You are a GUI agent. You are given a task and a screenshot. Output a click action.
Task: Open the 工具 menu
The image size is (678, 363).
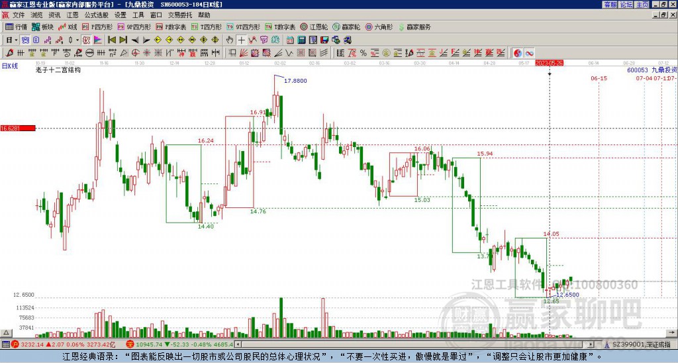pos(138,15)
